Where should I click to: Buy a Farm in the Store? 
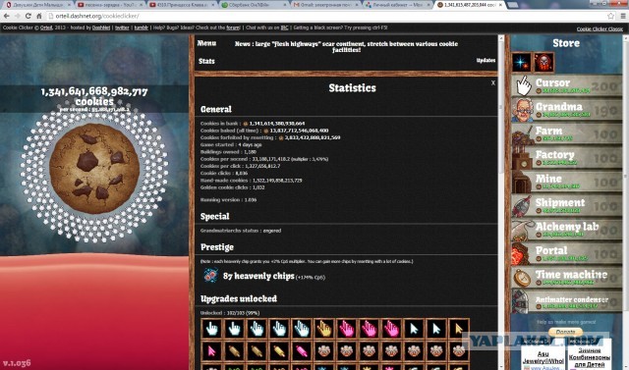pyautogui.click(x=566, y=133)
